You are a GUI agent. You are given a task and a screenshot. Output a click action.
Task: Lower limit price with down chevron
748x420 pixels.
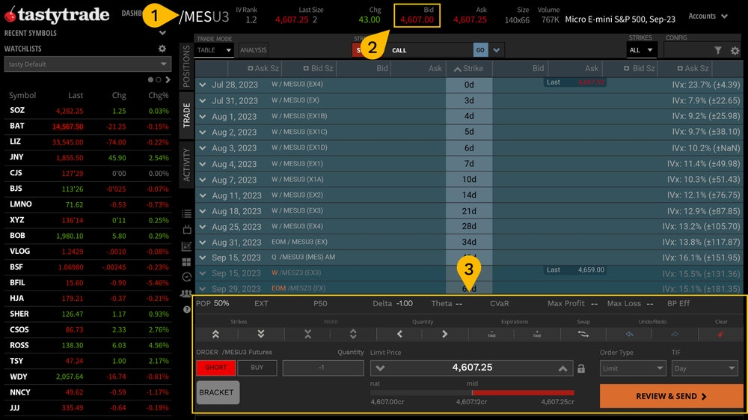tap(380, 368)
